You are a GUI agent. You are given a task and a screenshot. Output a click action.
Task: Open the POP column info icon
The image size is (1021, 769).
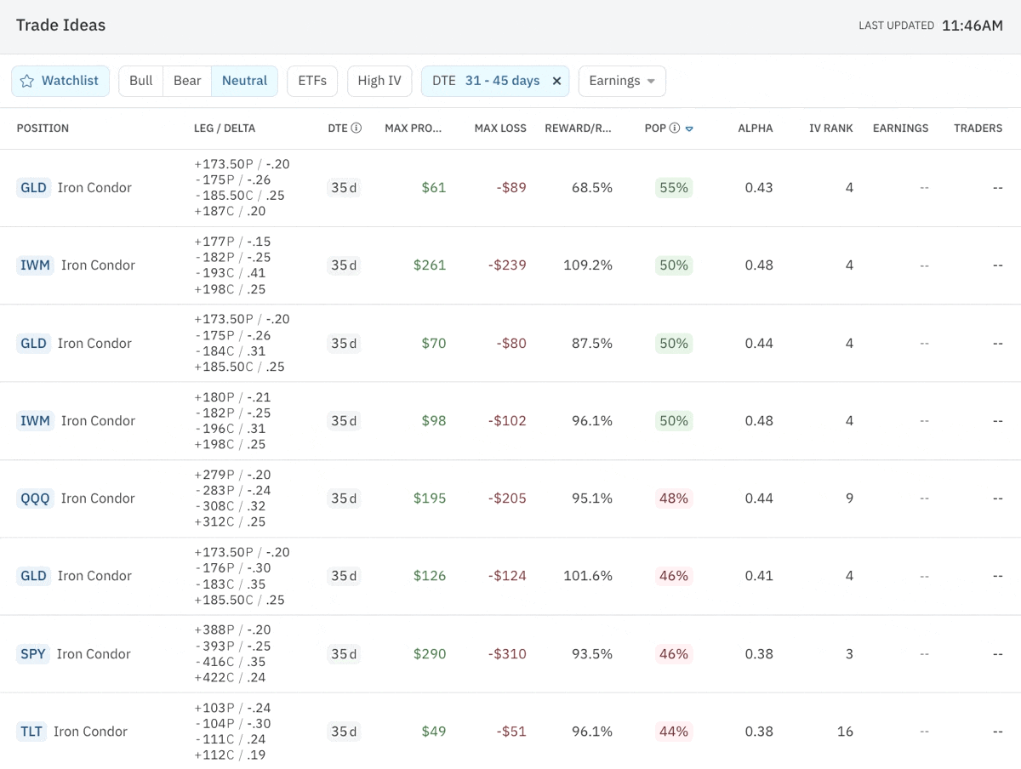[x=675, y=128]
